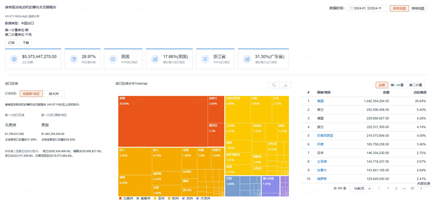Viewport: 433px width, 204px height.
Task: Open the calendar icon in the date range field
Action: coord(351,8)
